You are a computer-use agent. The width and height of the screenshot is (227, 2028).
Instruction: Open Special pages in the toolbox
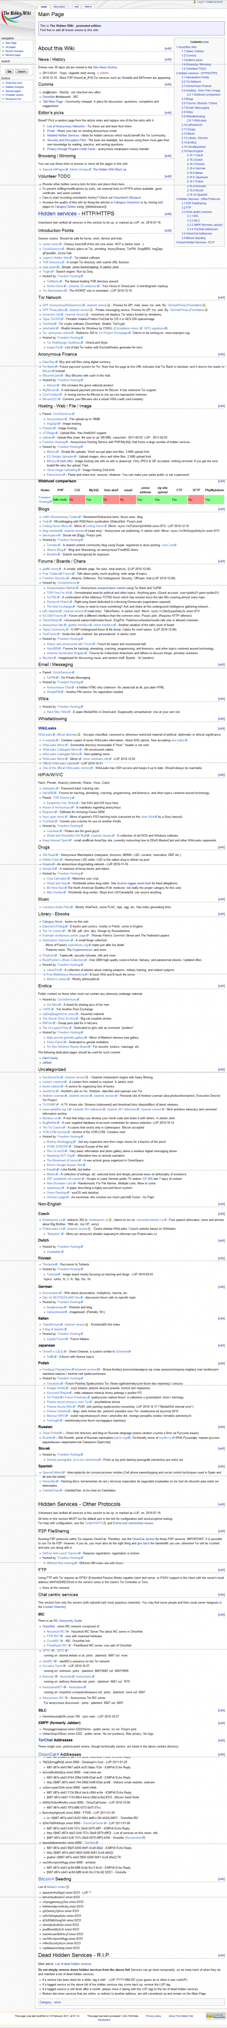(13, 90)
